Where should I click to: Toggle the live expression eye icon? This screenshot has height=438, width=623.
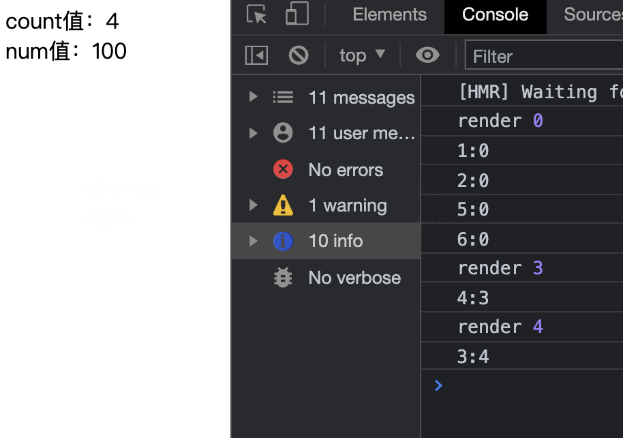tap(427, 55)
